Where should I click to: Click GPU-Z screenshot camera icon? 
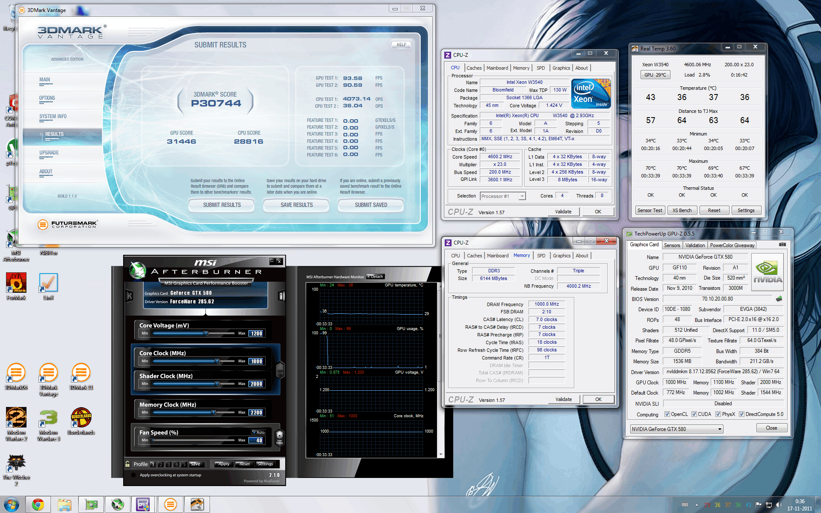click(782, 245)
